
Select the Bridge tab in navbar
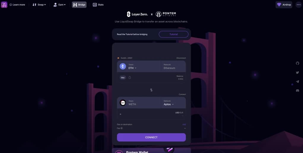pos(79,5)
